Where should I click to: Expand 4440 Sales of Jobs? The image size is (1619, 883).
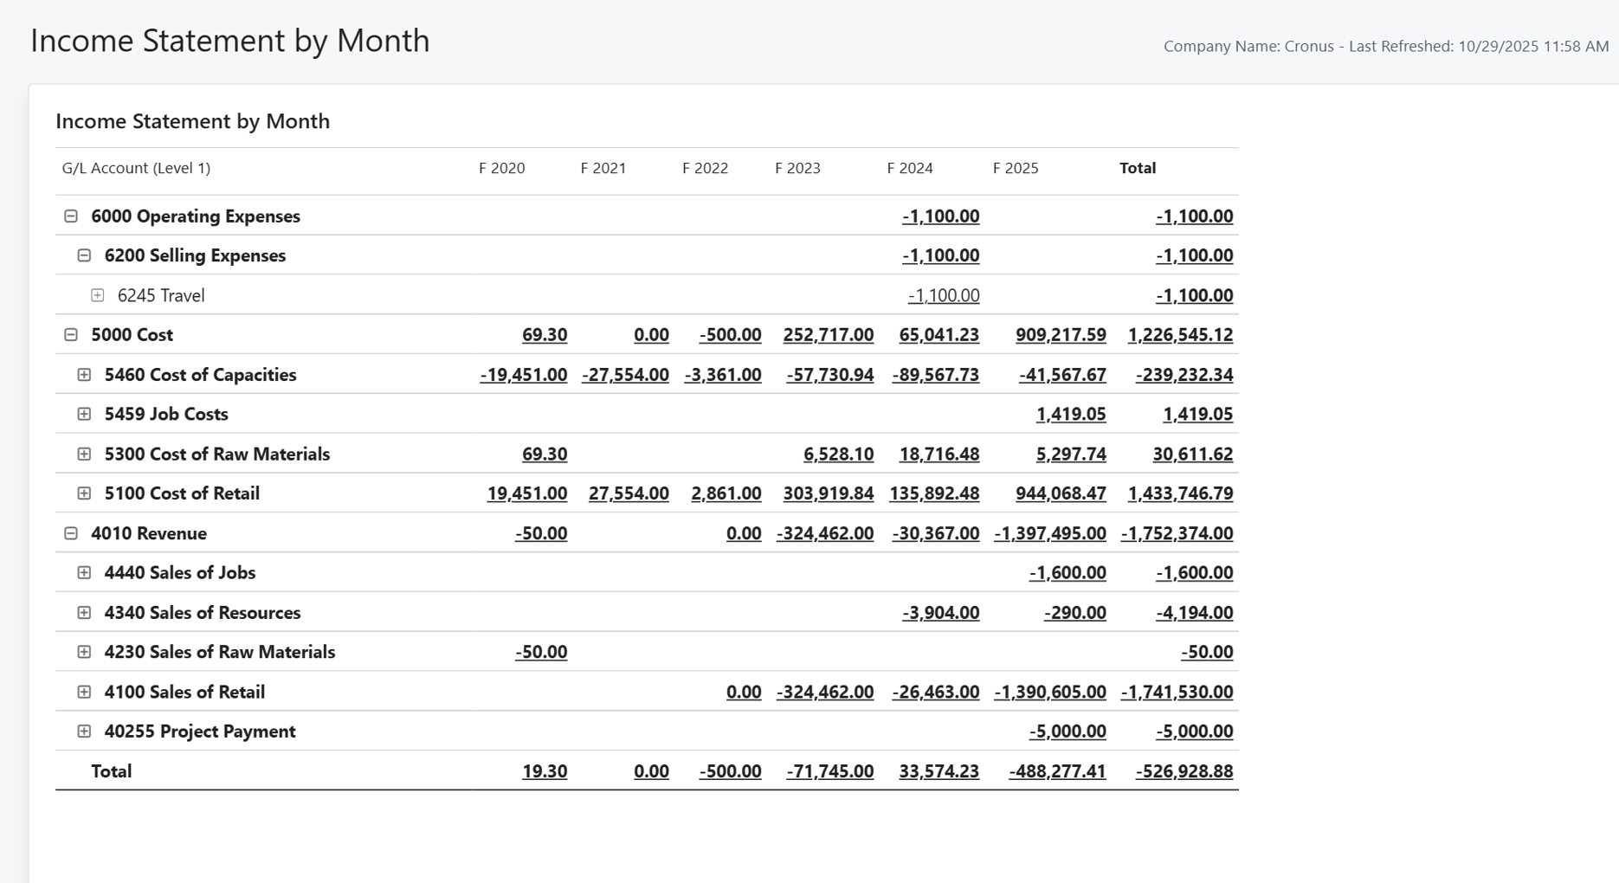[84, 572]
